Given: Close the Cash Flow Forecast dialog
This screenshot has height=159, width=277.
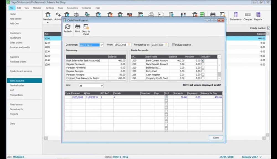Looking at the screenshot, I should [x=216, y=138].
